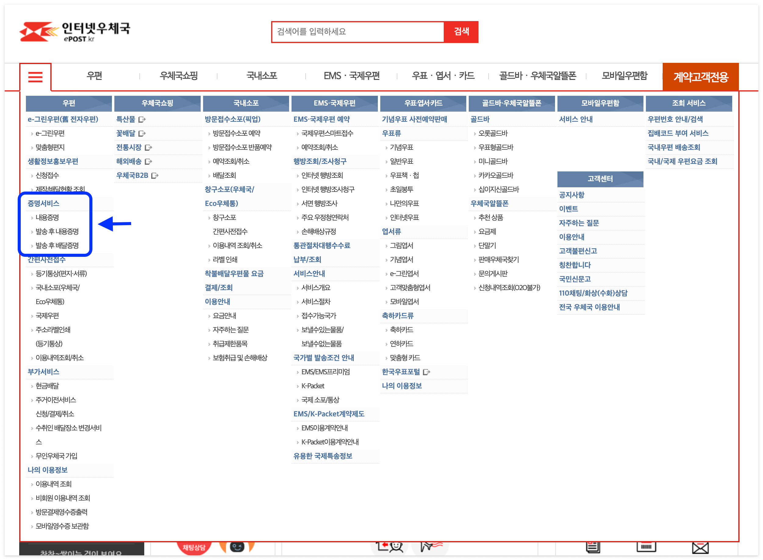Open 국내우편 배송조회 under 조회 서비스
The height and width of the screenshot is (560, 763).
pyautogui.click(x=674, y=147)
